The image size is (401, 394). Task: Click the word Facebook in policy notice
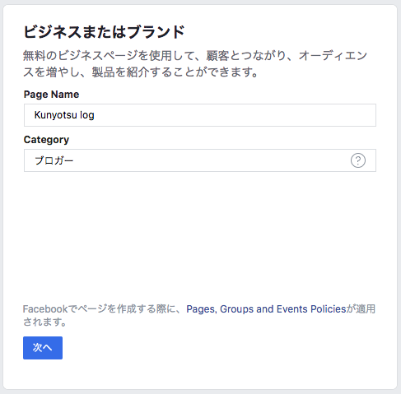[45, 309]
